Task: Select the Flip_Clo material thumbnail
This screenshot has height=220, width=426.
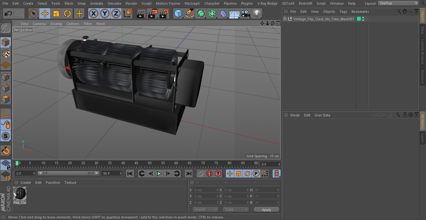Action: click(20, 193)
